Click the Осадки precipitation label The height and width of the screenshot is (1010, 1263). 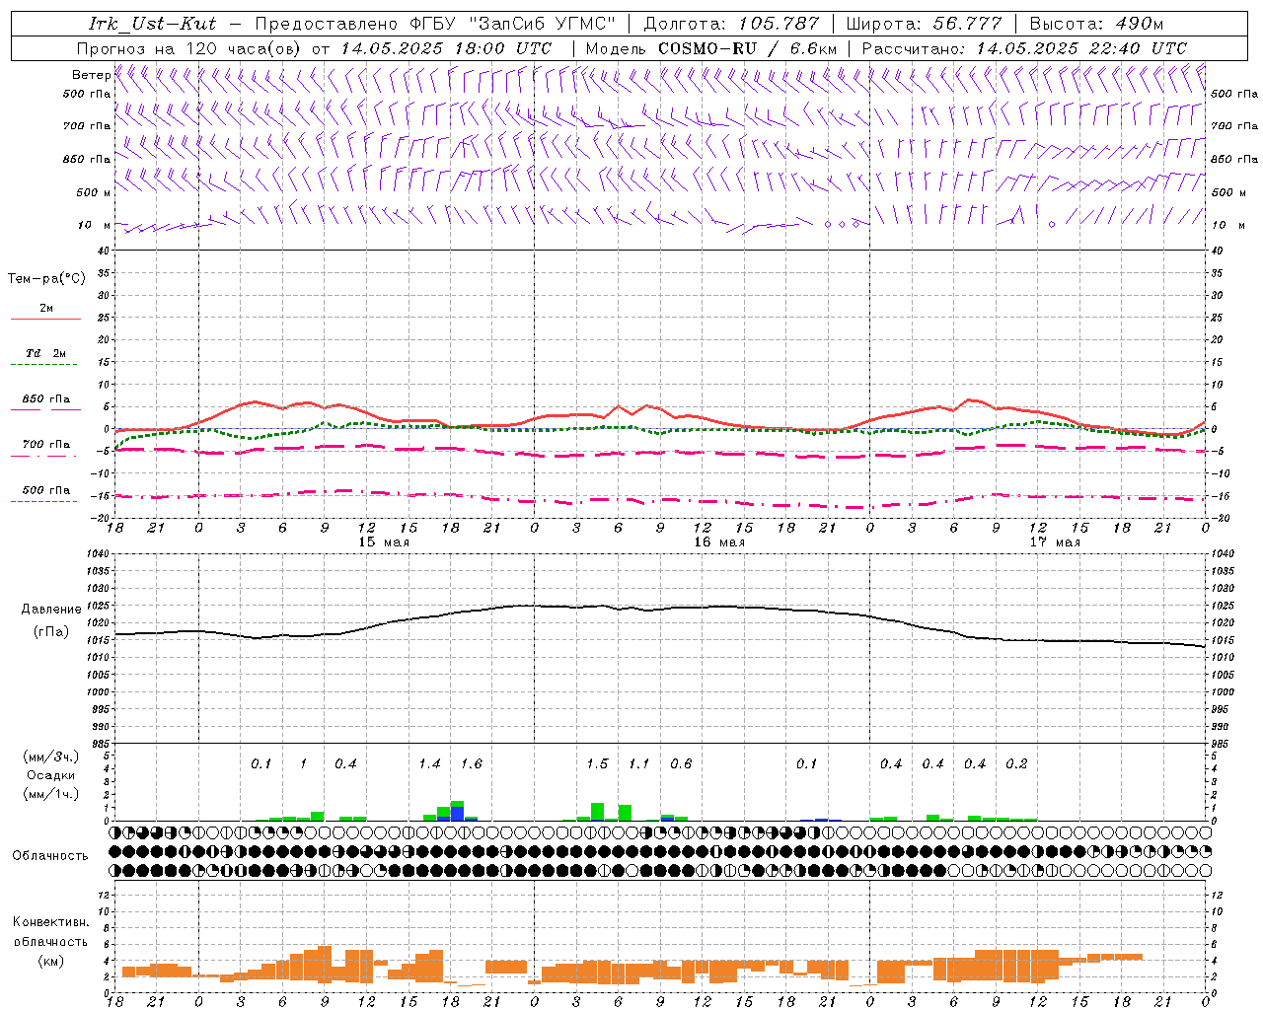pos(50,775)
